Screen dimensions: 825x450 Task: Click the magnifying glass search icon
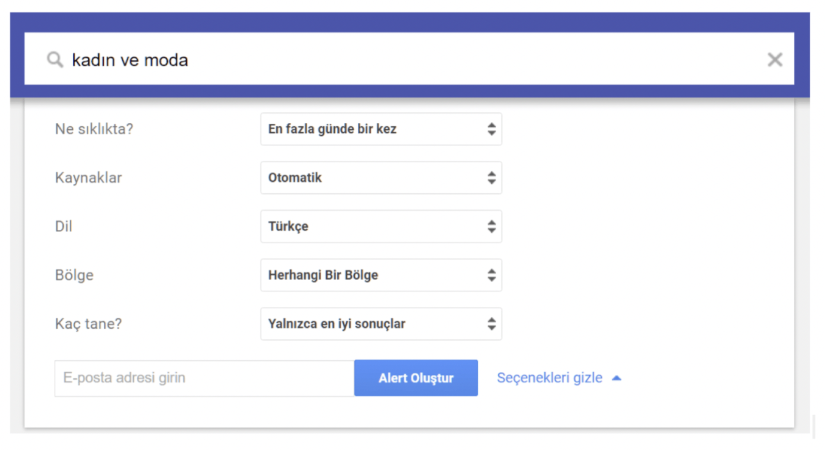[55, 60]
